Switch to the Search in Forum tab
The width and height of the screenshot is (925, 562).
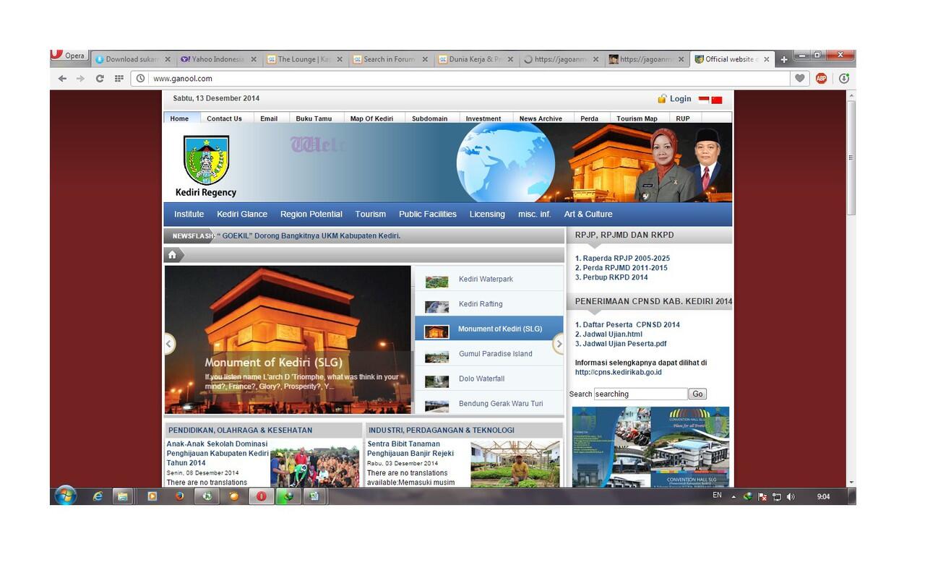(x=390, y=59)
